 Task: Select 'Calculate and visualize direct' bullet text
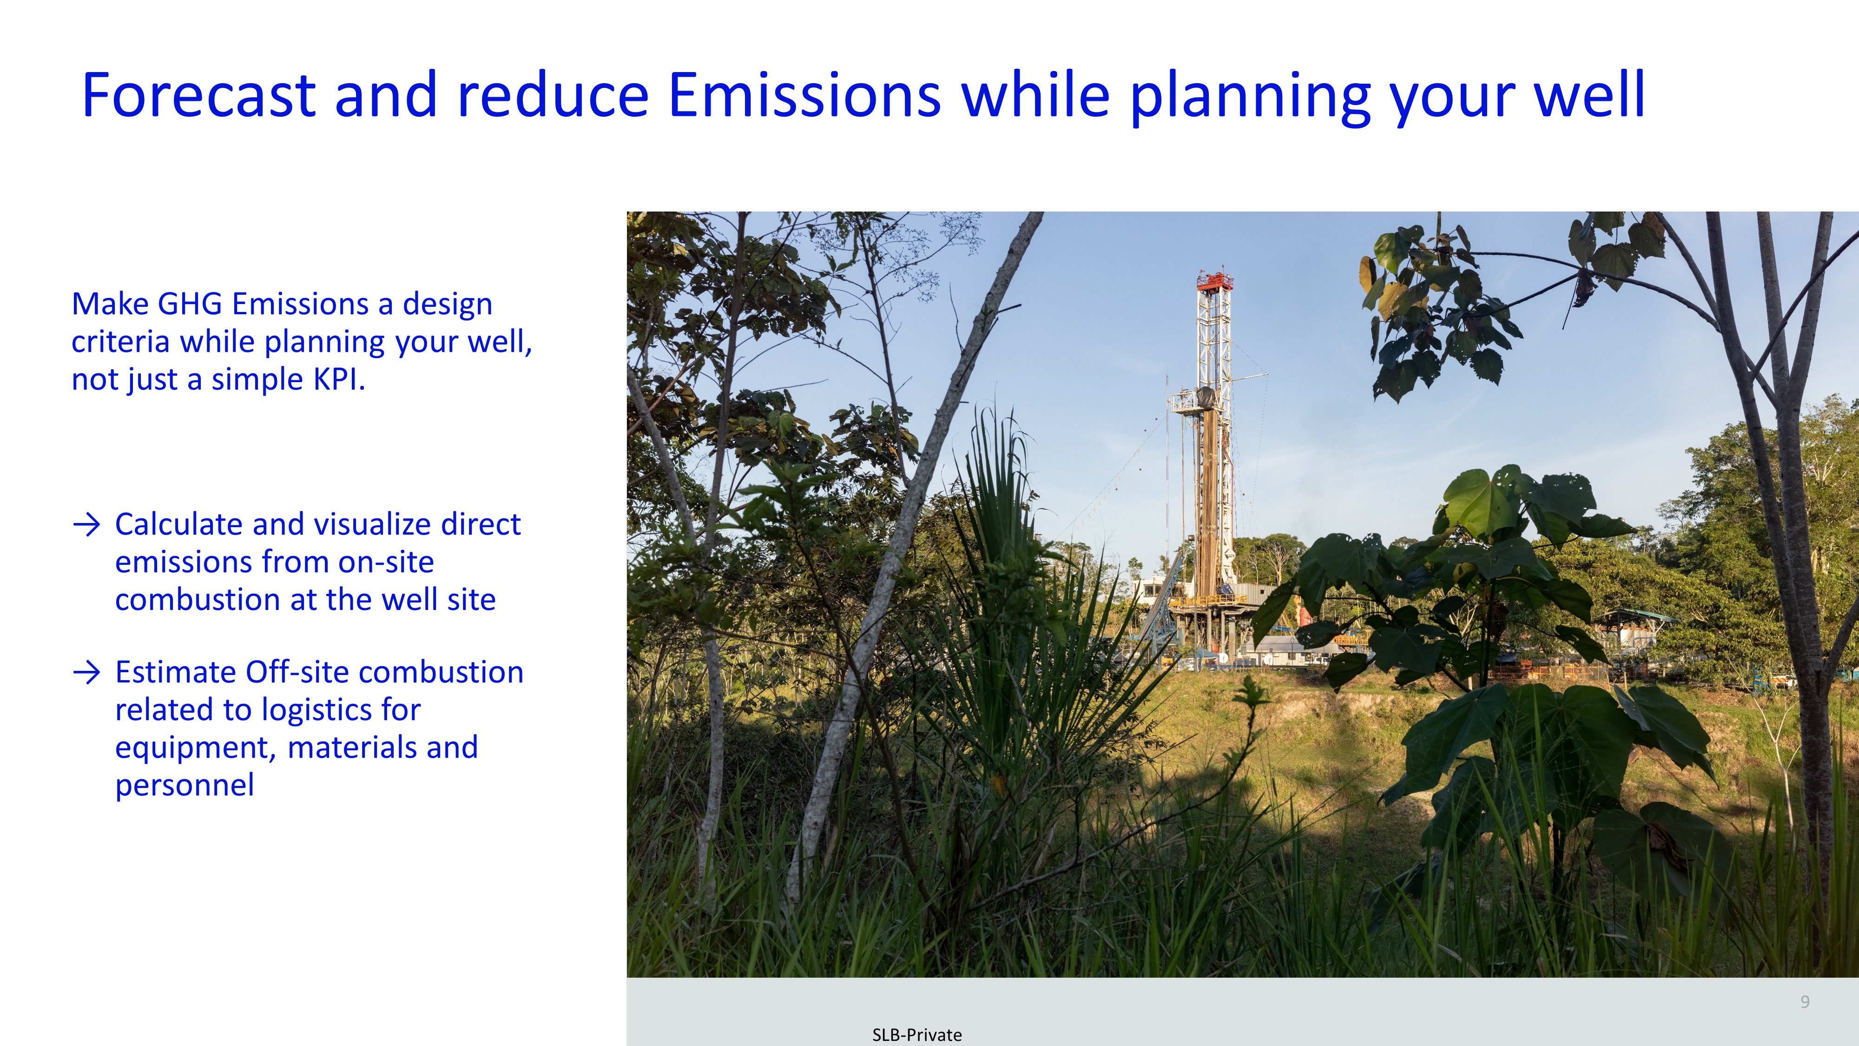tap(317, 525)
